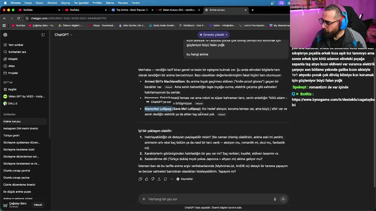Open the Olumlu cevap yazma chat
The height and width of the screenshot is (211, 376).
tap(23, 178)
